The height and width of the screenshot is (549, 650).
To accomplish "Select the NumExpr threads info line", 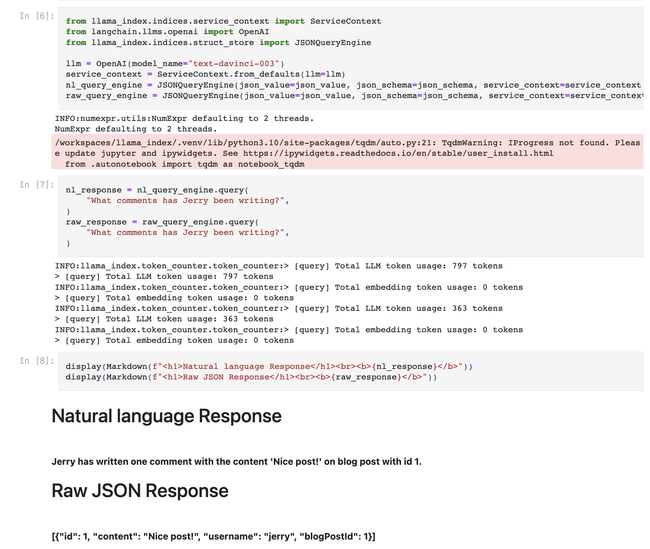I will pos(184,118).
